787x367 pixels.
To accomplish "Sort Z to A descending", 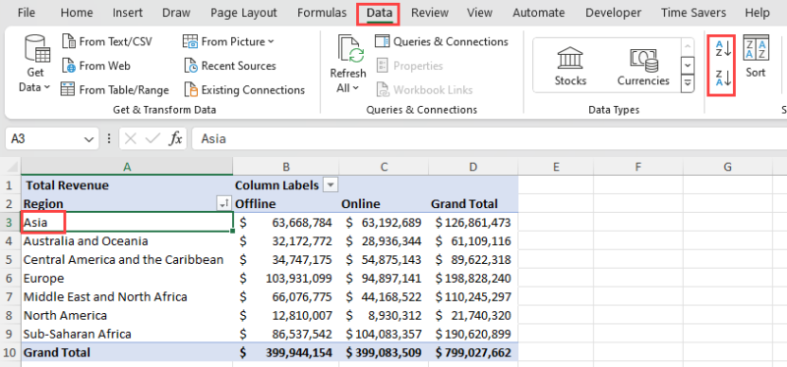I will pyautogui.click(x=723, y=79).
